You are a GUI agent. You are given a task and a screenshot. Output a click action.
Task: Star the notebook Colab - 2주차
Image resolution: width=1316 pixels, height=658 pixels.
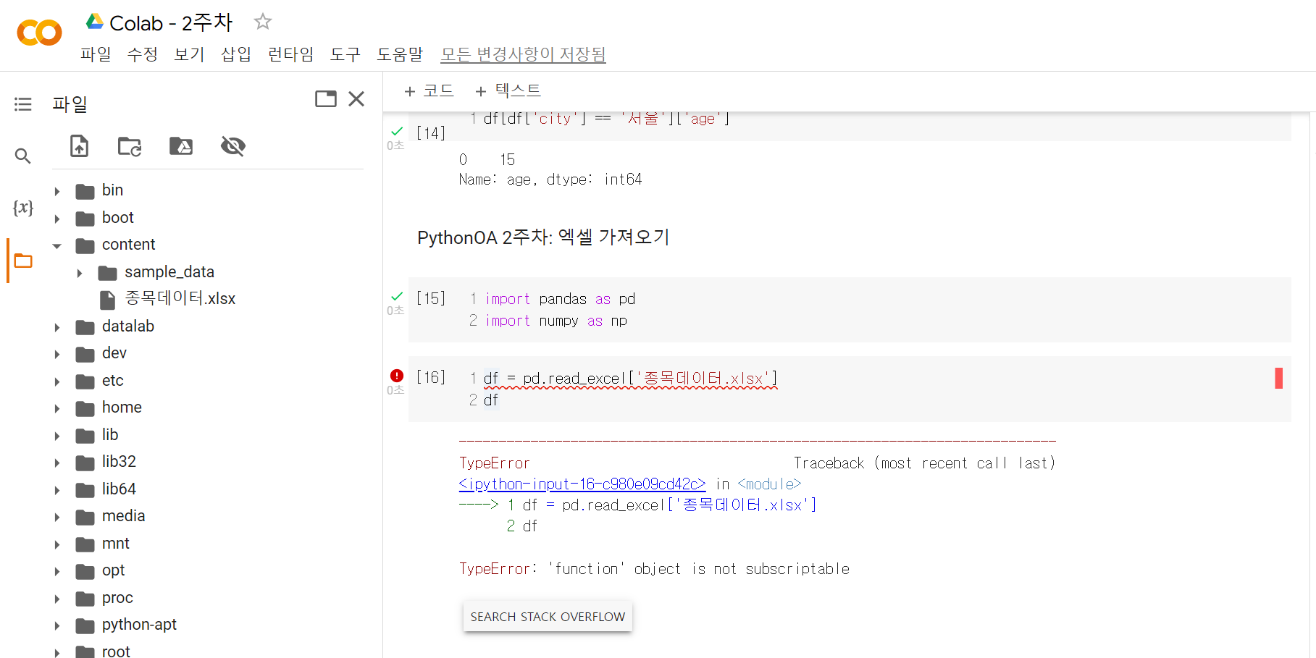[263, 22]
